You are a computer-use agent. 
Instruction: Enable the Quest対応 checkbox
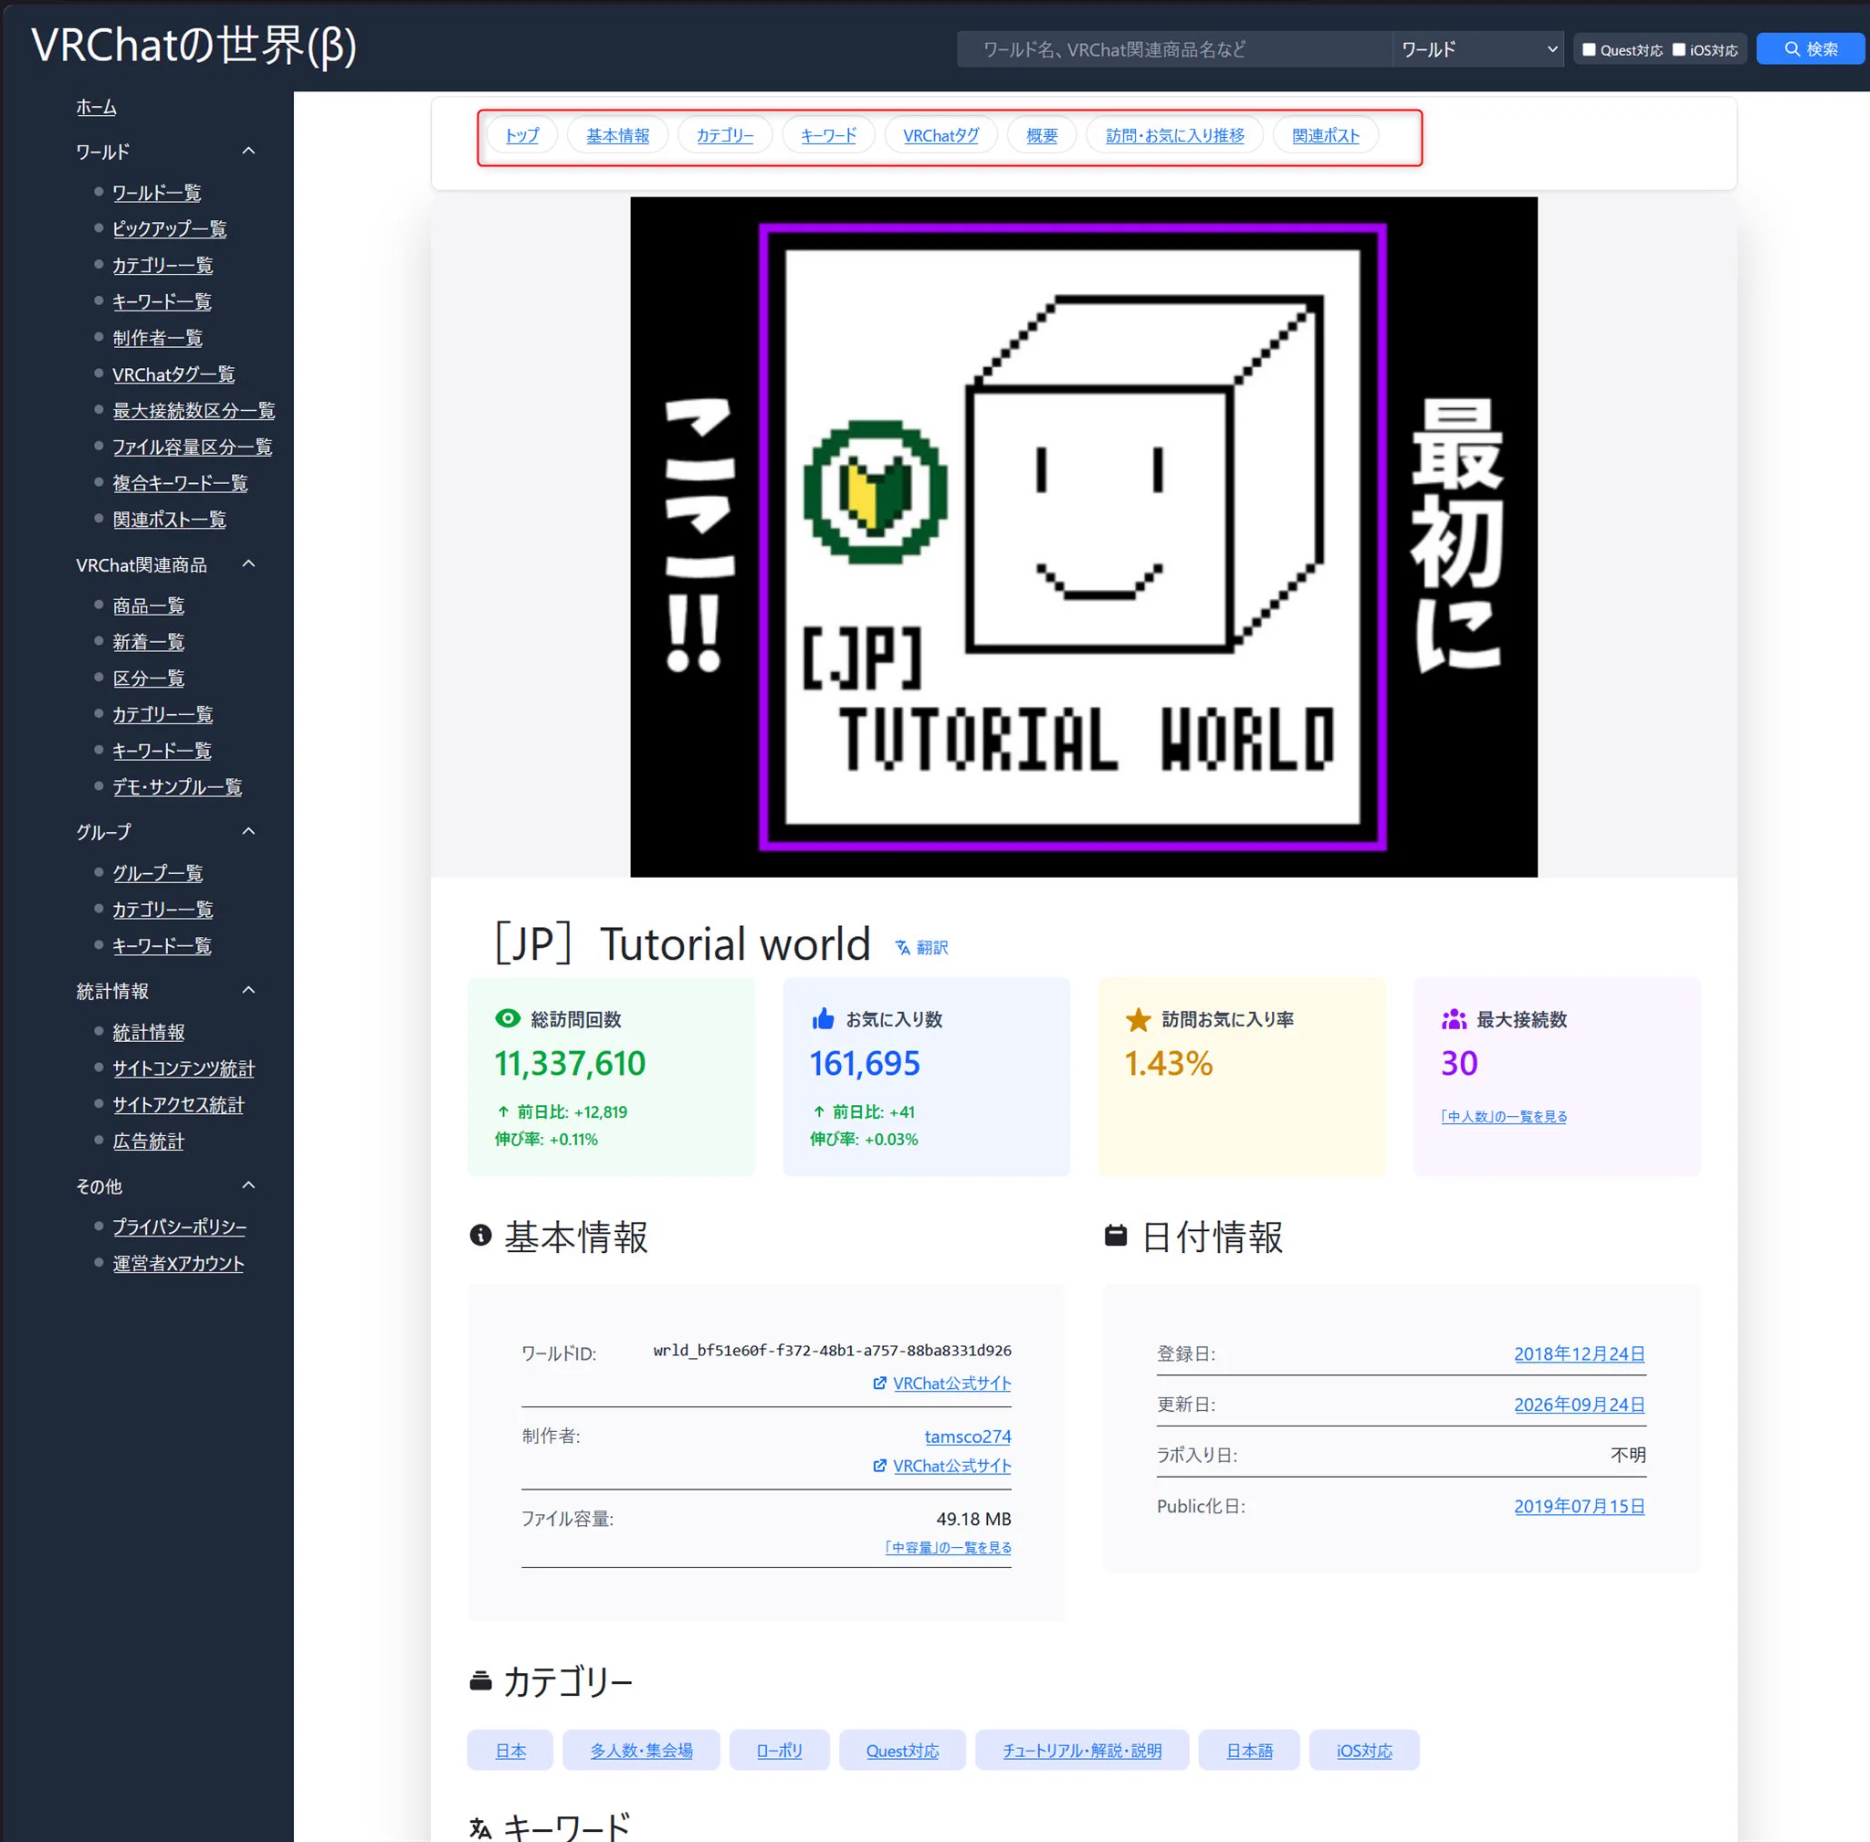(1589, 49)
